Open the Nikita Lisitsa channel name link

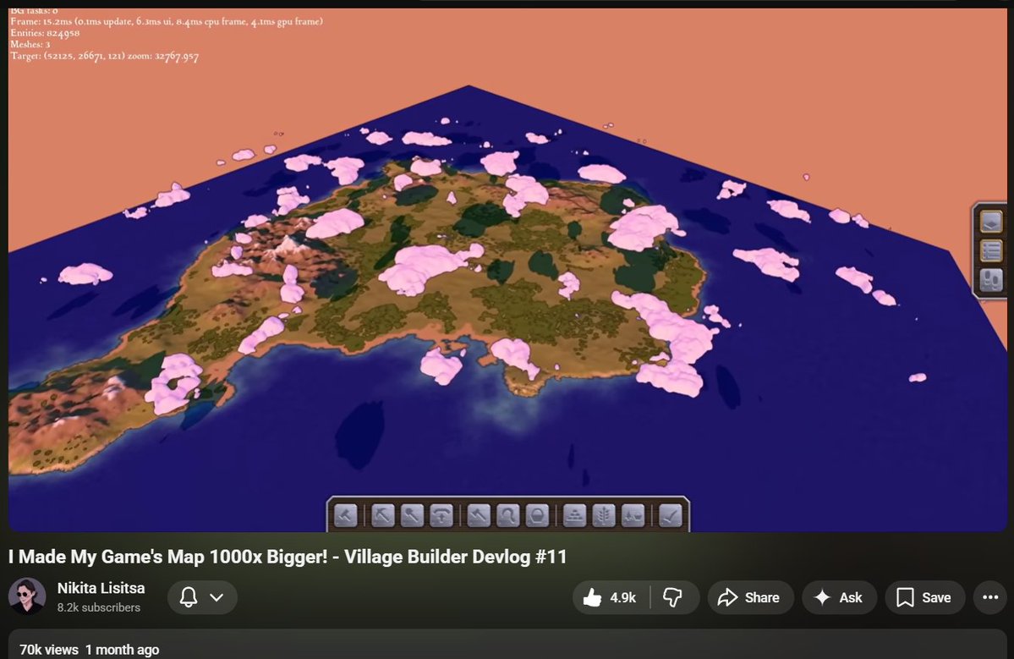(x=101, y=588)
